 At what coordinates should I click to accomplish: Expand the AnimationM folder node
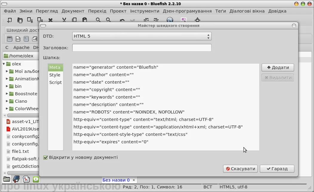[x=7, y=79]
